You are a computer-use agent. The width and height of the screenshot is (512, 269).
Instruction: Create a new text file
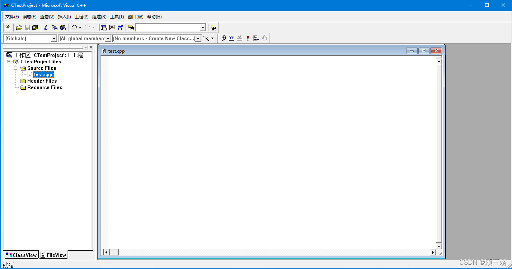(8, 28)
